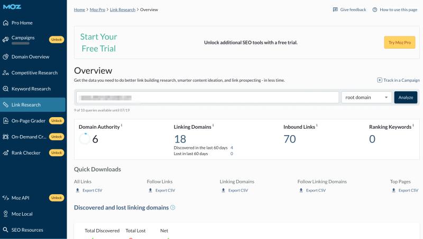
Task: Export CSV for Top Pages
Action: pos(404,190)
